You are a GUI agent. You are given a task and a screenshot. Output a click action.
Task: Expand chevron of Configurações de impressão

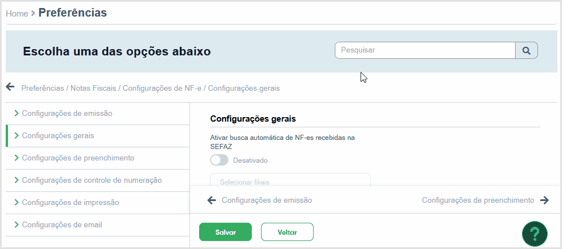[x=16, y=203]
